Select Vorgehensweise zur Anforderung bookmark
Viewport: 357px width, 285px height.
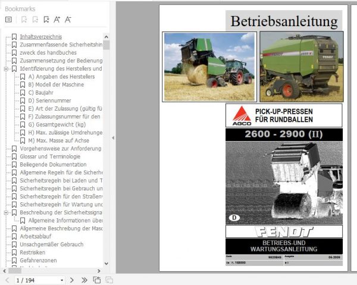point(61,148)
